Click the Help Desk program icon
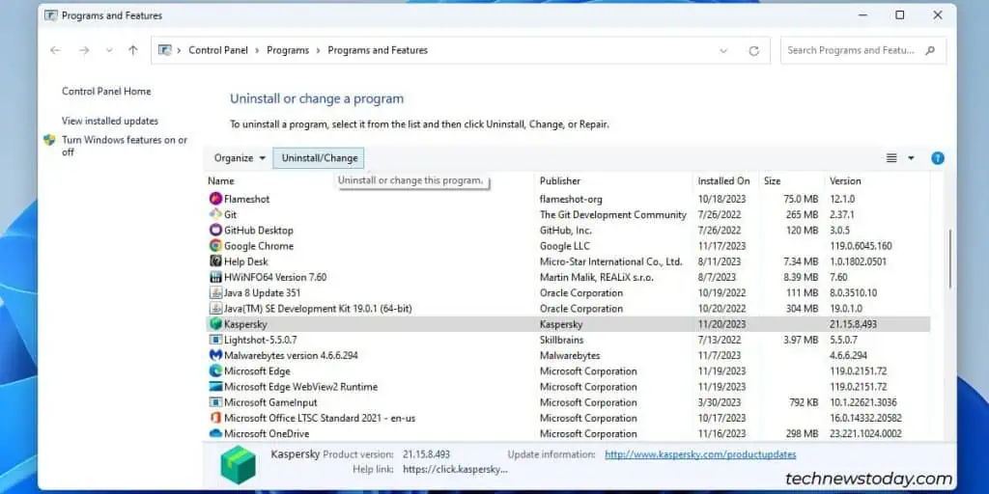Viewport: 989px width, 494px height. [215, 261]
